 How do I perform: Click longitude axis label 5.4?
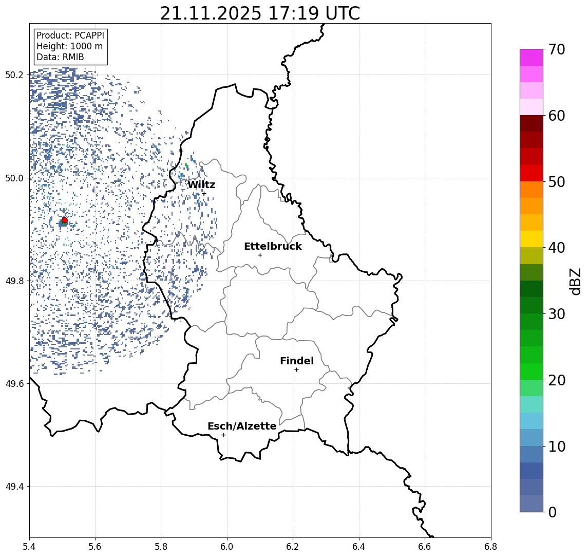30,547
